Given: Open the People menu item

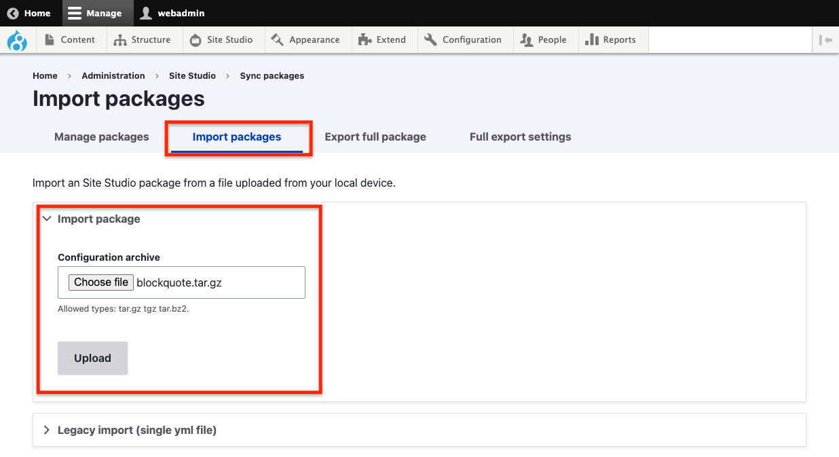Looking at the screenshot, I should (544, 40).
